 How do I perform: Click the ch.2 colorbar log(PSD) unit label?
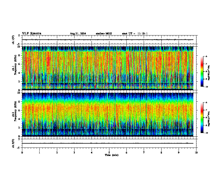(x=209, y=119)
